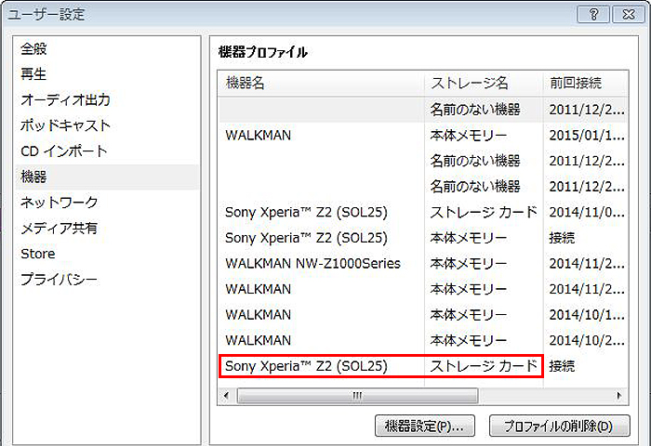Sort by ストレージ名 column header
Image resolution: width=651 pixels, height=446 pixels.
pyautogui.click(x=484, y=84)
